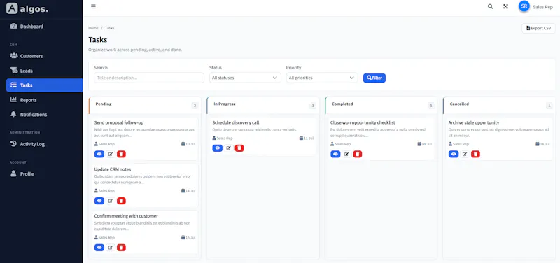Edit the Archive stale opportunity task
The image size is (560, 263).
tap(465, 154)
